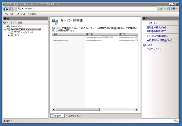Click the status bar network icon
The image size is (182, 126).
[x=175, y=121]
